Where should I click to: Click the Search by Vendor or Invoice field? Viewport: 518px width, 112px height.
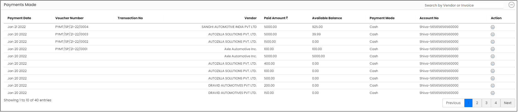[464, 5]
